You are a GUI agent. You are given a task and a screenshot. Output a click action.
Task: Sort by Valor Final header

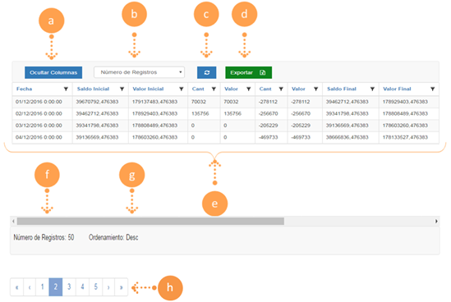coord(397,89)
